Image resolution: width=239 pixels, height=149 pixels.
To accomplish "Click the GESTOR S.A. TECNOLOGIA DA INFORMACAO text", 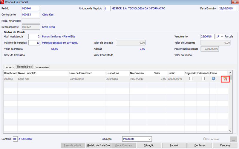I will [x=139, y=8].
